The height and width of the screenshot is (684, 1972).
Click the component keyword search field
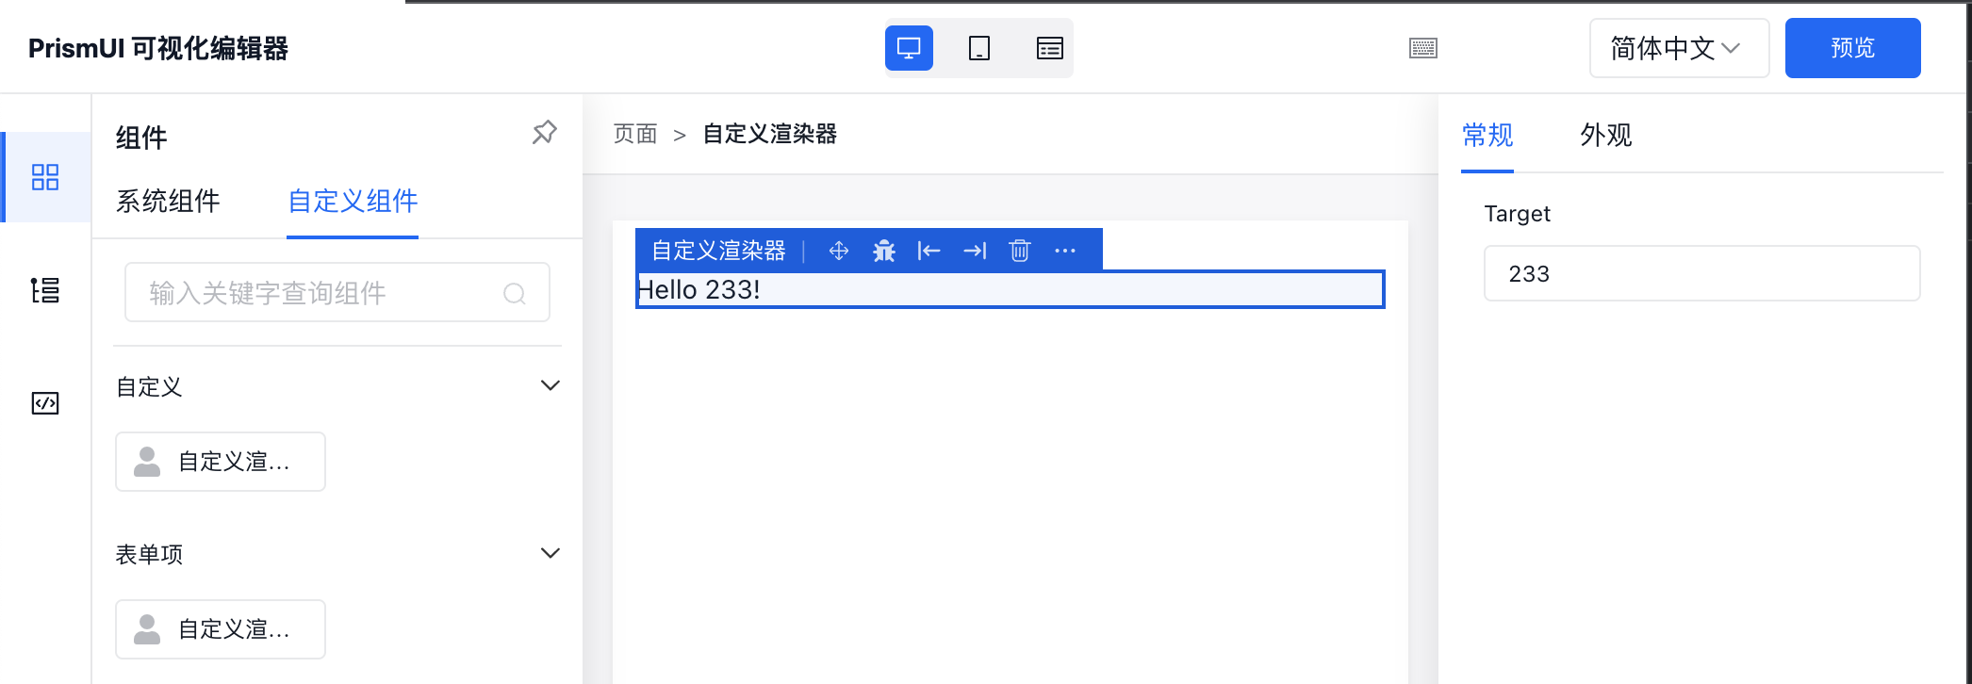coord(337,293)
